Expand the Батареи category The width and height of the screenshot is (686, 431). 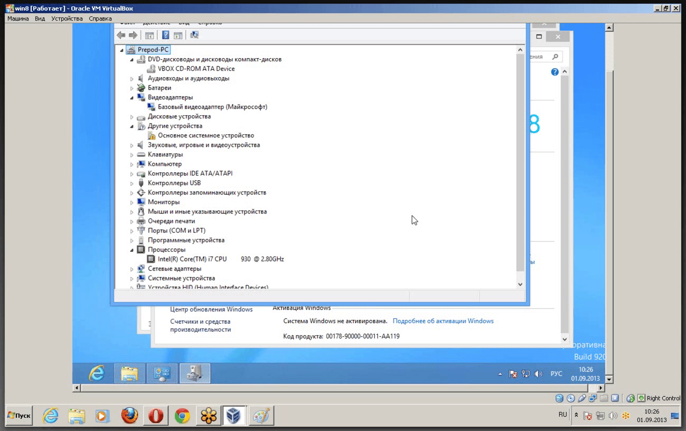tap(132, 88)
